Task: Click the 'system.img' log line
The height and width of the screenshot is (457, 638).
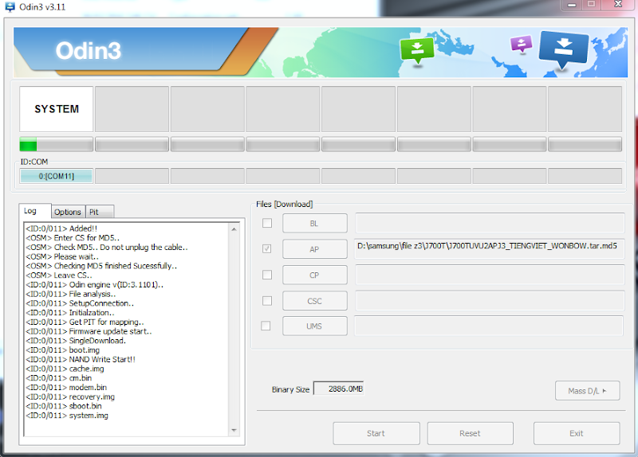Action: point(67,415)
